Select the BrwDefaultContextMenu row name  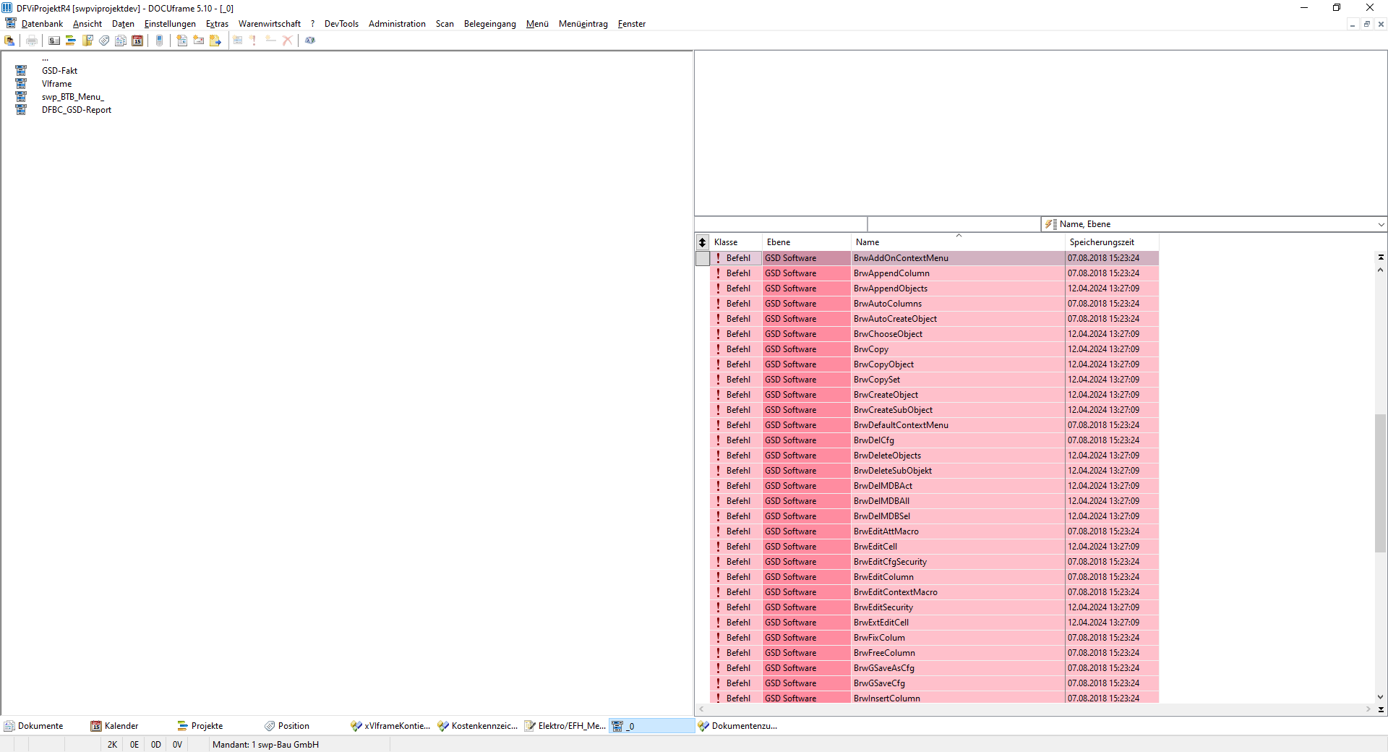[x=901, y=425]
